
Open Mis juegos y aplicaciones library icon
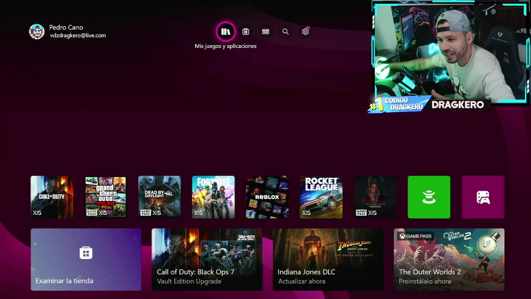pyautogui.click(x=226, y=32)
